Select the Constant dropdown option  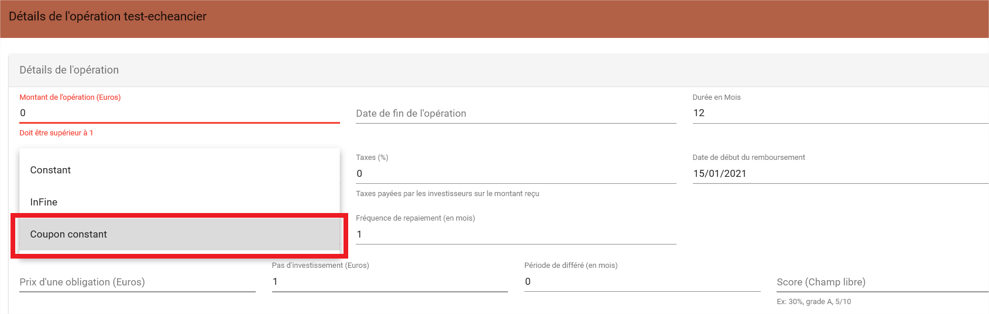click(x=180, y=170)
